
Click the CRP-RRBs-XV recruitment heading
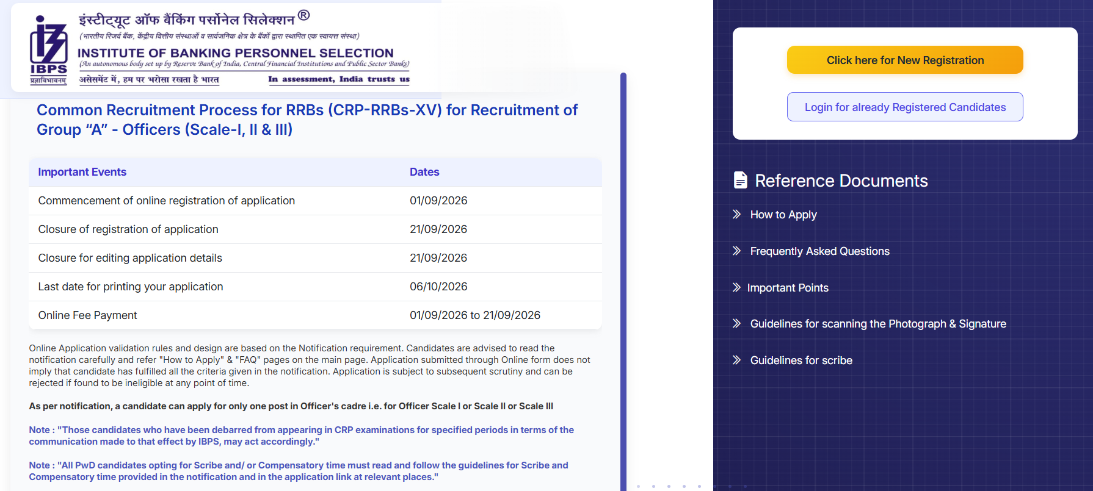coord(307,120)
